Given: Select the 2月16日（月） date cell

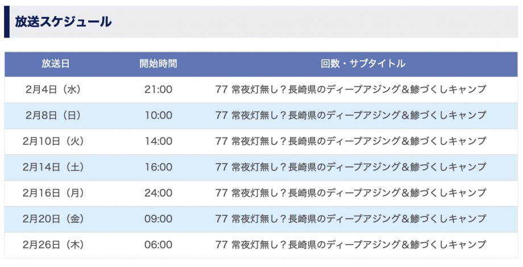Looking at the screenshot, I should coord(55,193).
